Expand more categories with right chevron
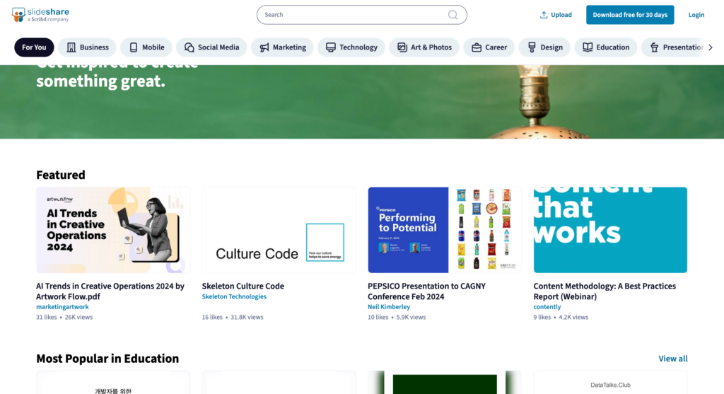 (x=711, y=47)
